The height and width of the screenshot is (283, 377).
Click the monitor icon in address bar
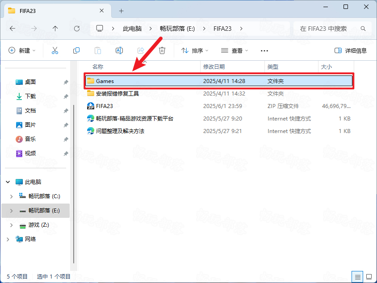click(x=100, y=29)
